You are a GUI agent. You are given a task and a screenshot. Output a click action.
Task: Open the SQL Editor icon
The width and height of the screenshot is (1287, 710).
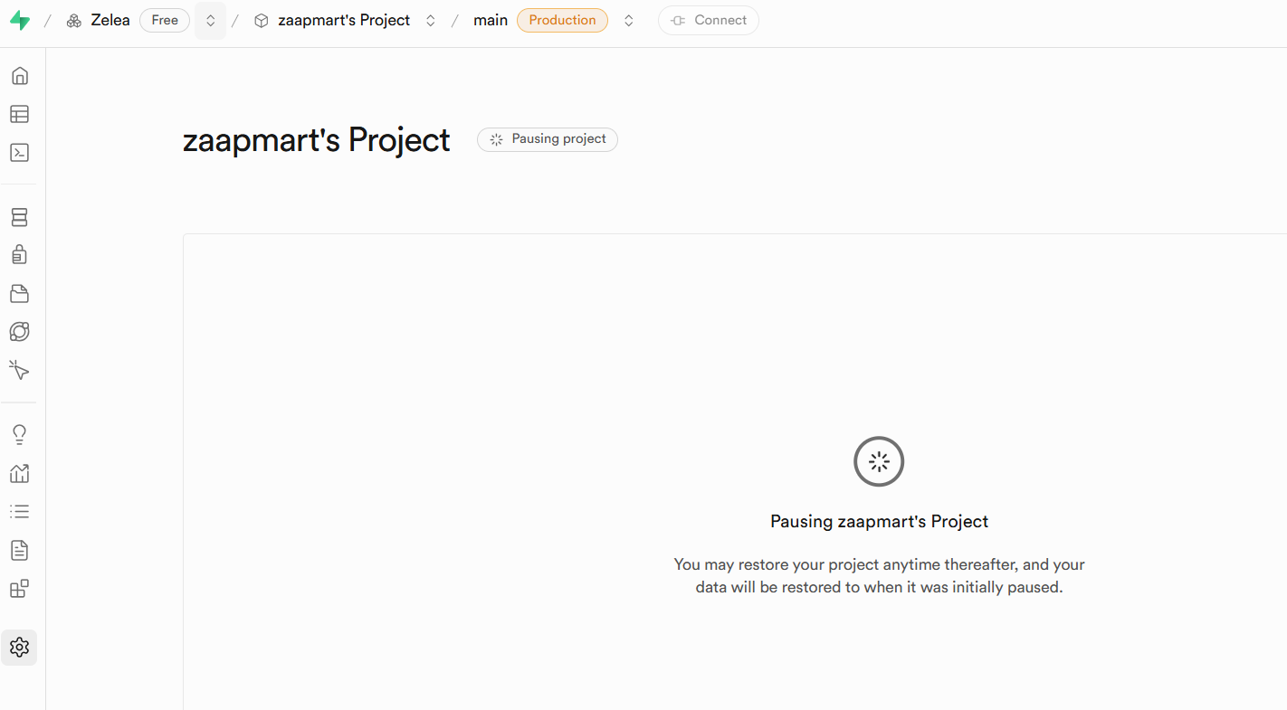tap(19, 152)
